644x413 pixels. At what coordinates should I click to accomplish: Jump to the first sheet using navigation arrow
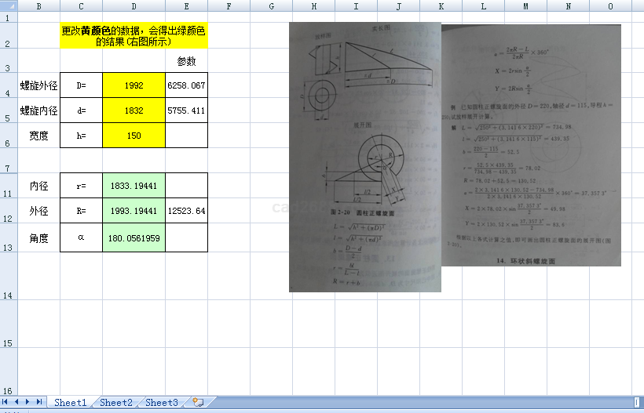tap(6, 402)
